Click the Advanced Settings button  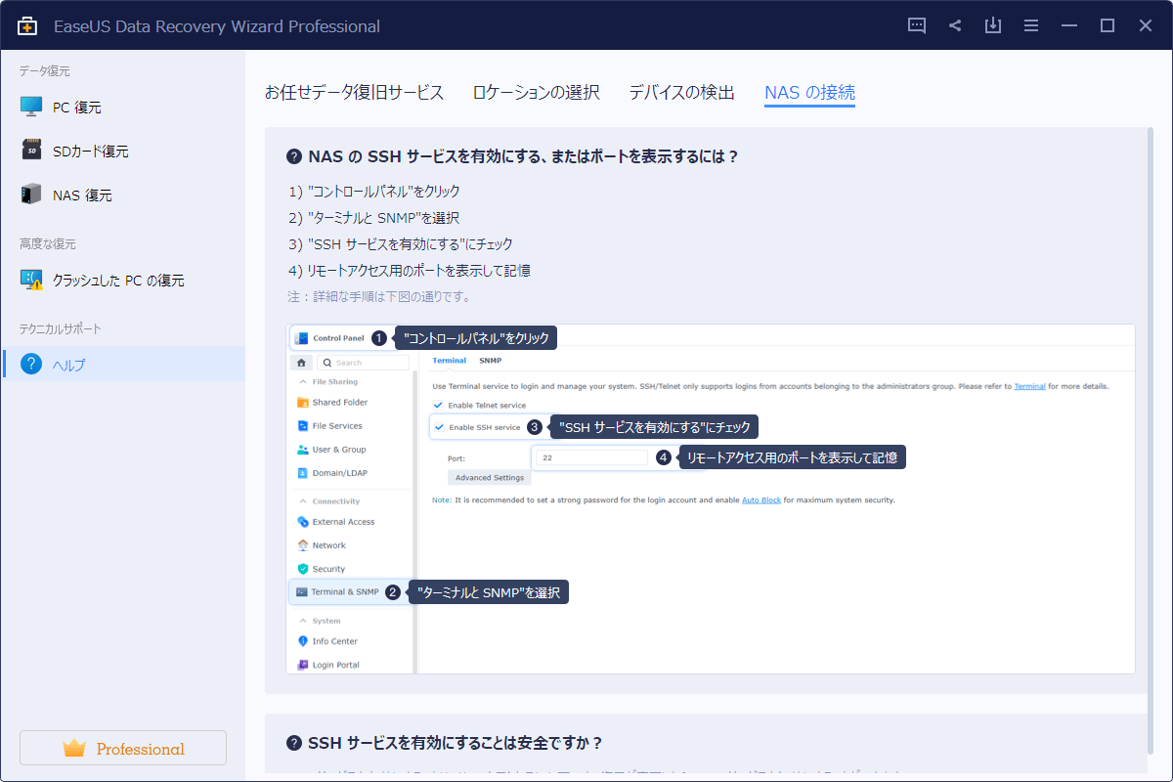click(x=490, y=478)
